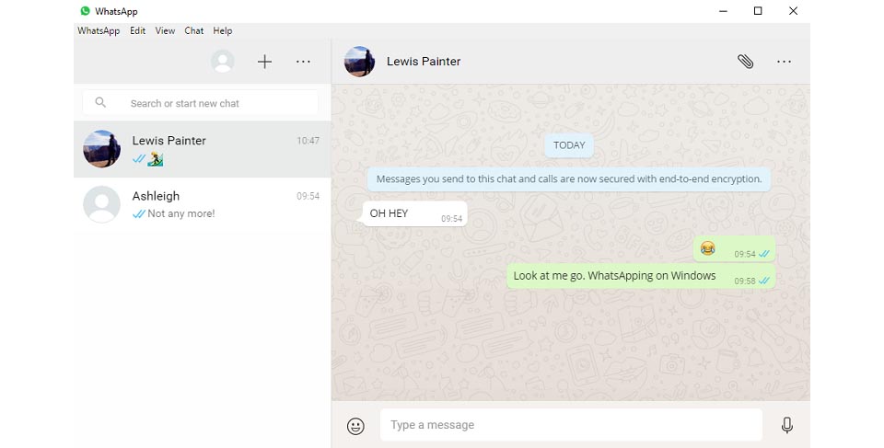884x448 pixels.
Task: Click the Lewis Painter name in chat list
Action: [x=169, y=141]
